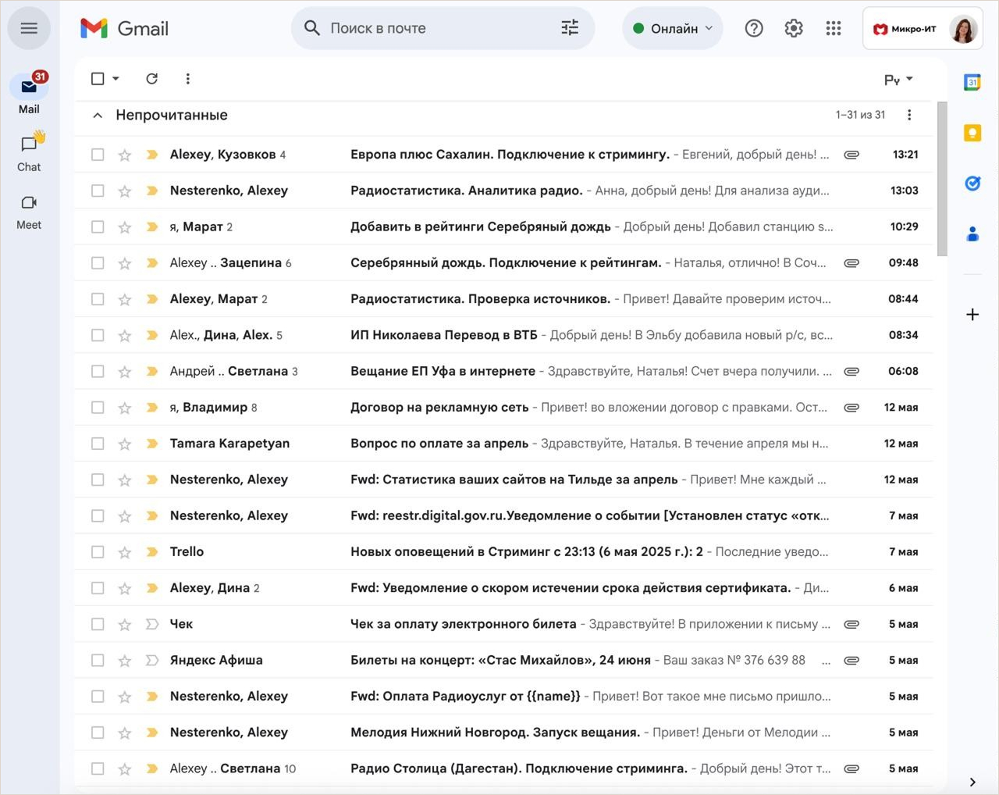Open the Онлайн status dropdown

pyautogui.click(x=673, y=29)
